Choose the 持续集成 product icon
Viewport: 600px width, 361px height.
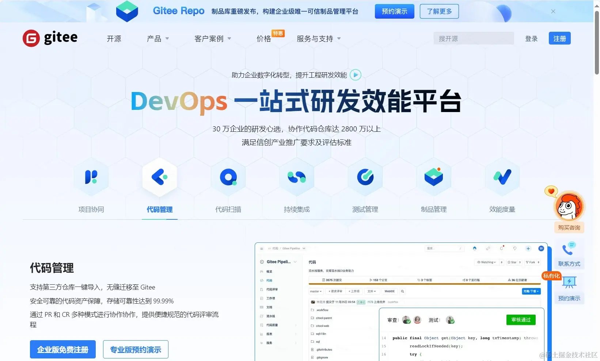pyautogui.click(x=297, y=177)
